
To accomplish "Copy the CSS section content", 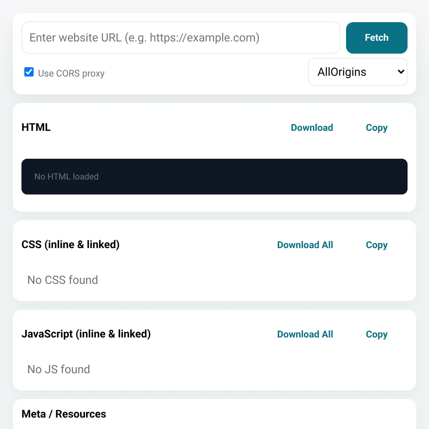I will click(x=376, y=245).
